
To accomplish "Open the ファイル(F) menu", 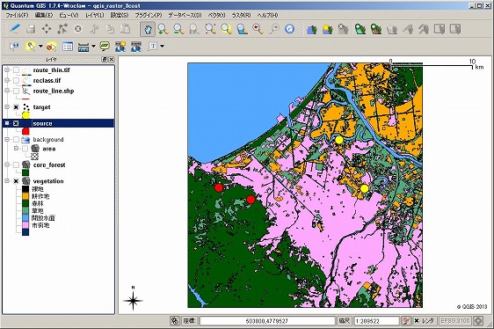I will (x=18, y=15).
